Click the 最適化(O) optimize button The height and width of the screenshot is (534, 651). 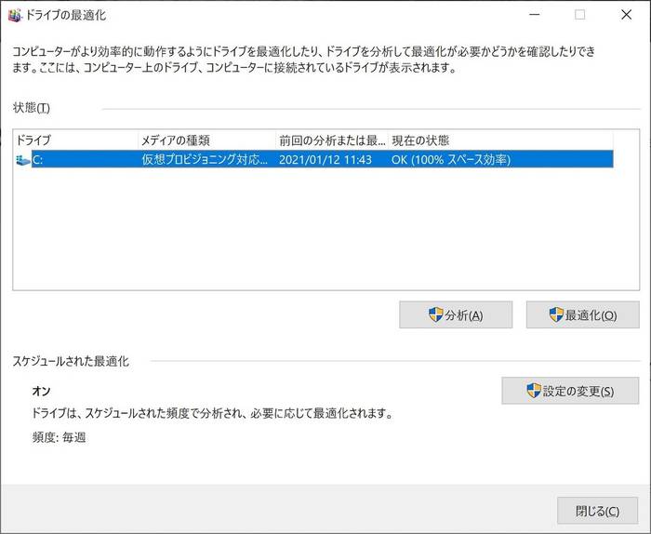coord(582,315)
